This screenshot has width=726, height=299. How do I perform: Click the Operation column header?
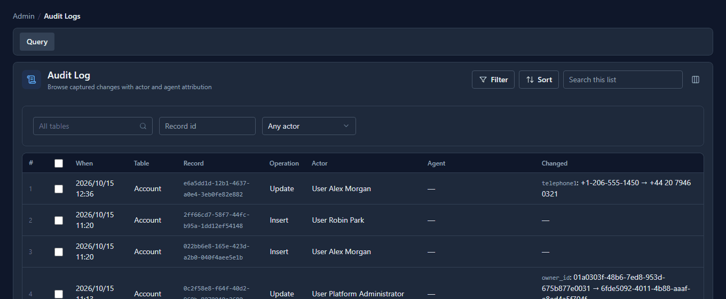point(284,163)
